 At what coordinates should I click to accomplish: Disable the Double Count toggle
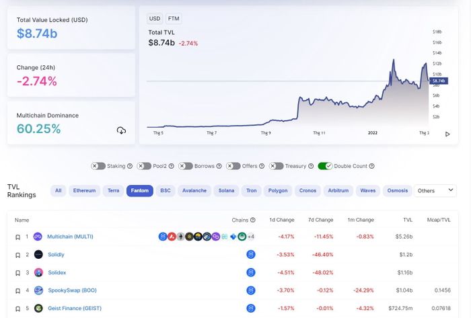(325, 166)
